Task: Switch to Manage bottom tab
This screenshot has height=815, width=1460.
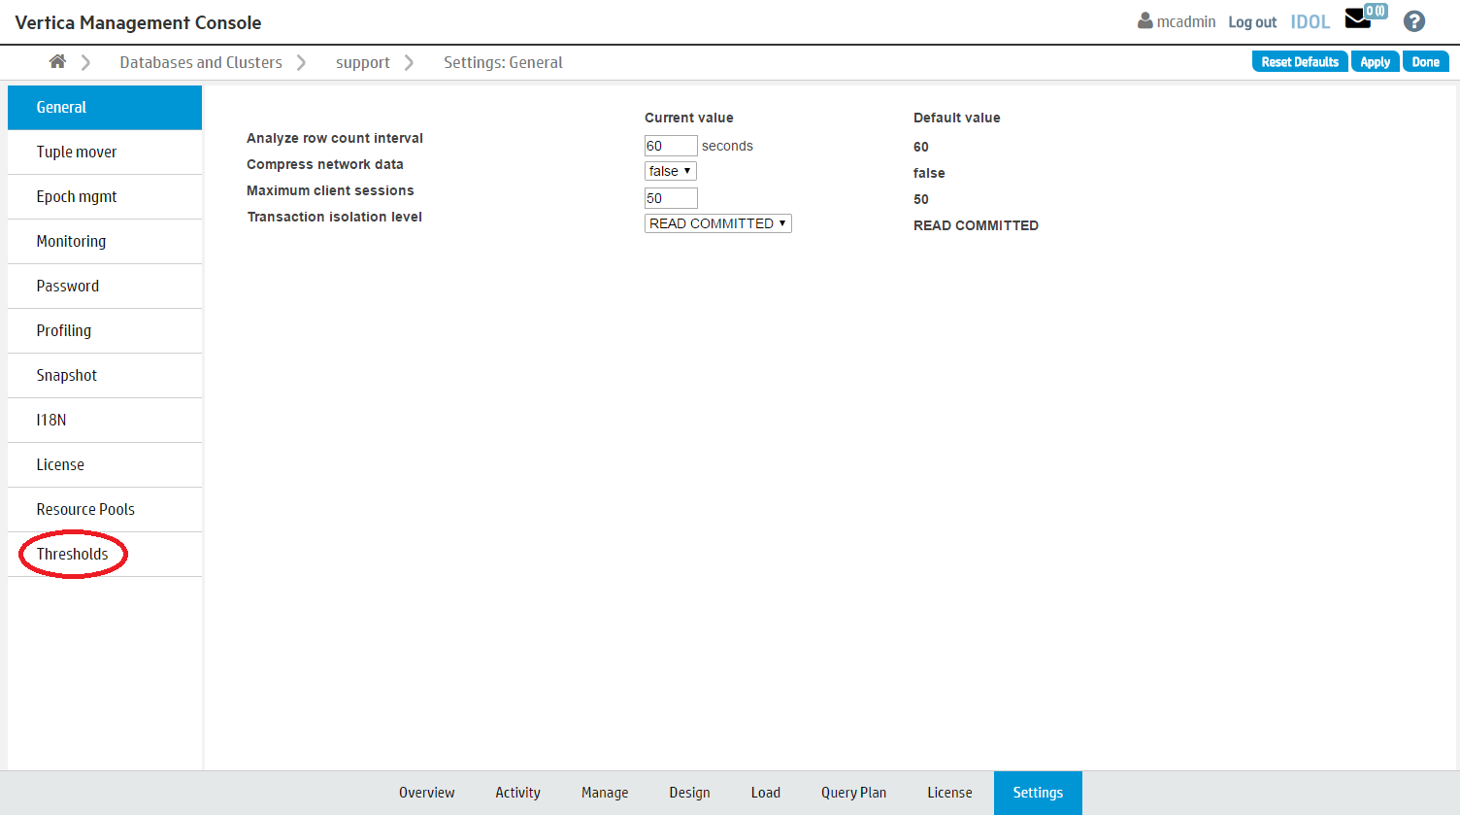Action: (605, 793)
